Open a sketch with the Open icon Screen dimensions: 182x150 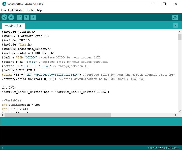(x=26, y=17)
